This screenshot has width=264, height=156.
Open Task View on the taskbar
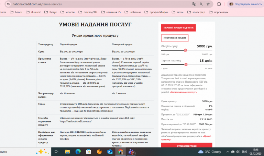click(x=56, y=152)
